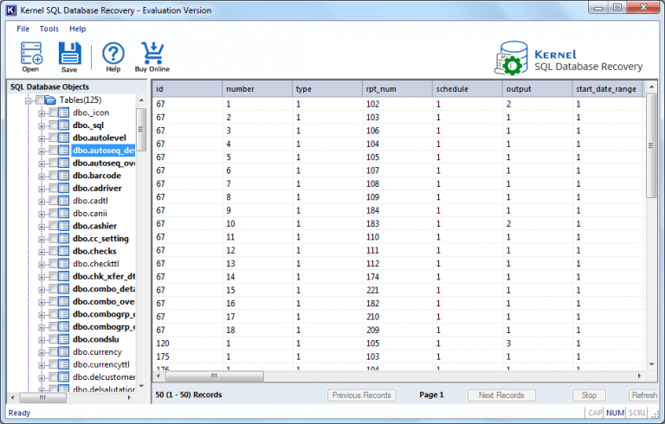Check the dbo.currency checkbox
This screenshot has width=665, height=424.
[x=53, y=352]
